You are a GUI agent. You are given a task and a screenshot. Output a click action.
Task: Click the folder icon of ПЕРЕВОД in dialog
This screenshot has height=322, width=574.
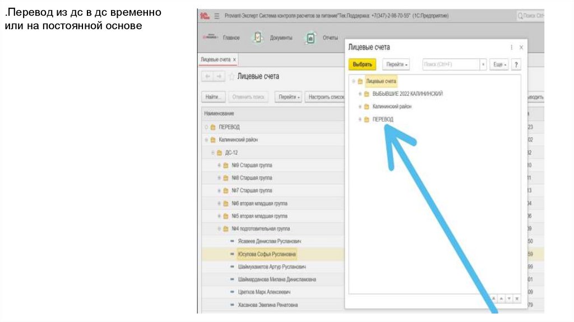tap(367, 119)
